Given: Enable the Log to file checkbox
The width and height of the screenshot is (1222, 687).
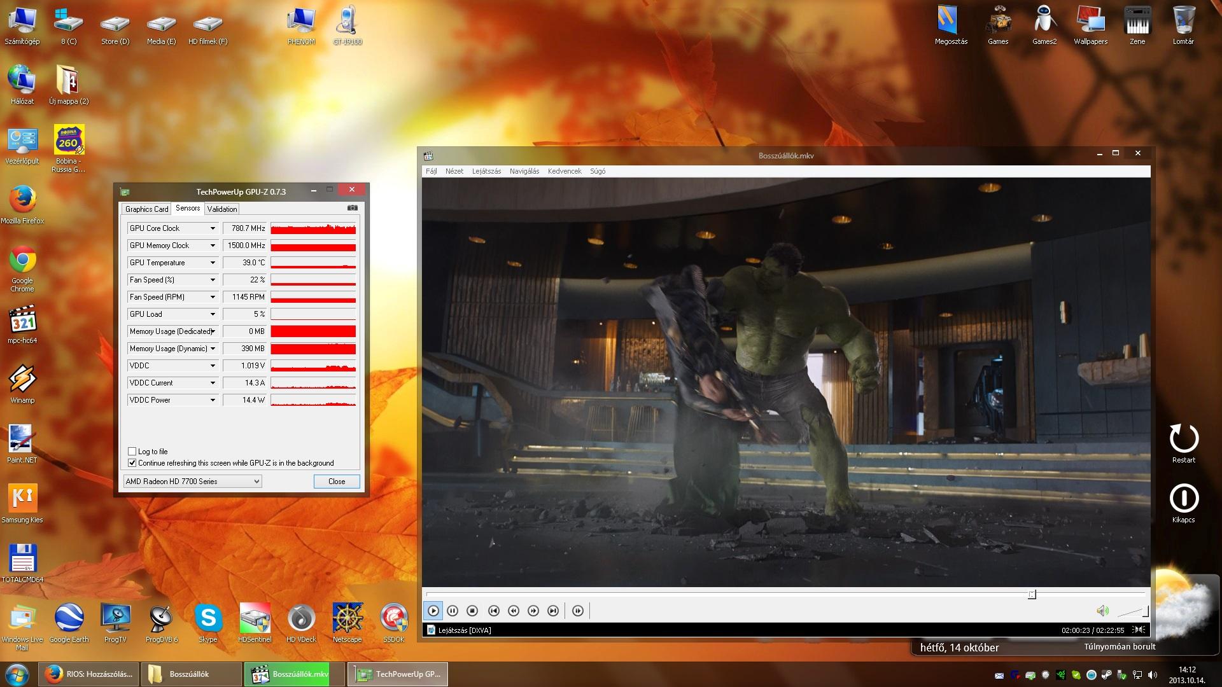Looking at the screenshot, I should point(132,452).
